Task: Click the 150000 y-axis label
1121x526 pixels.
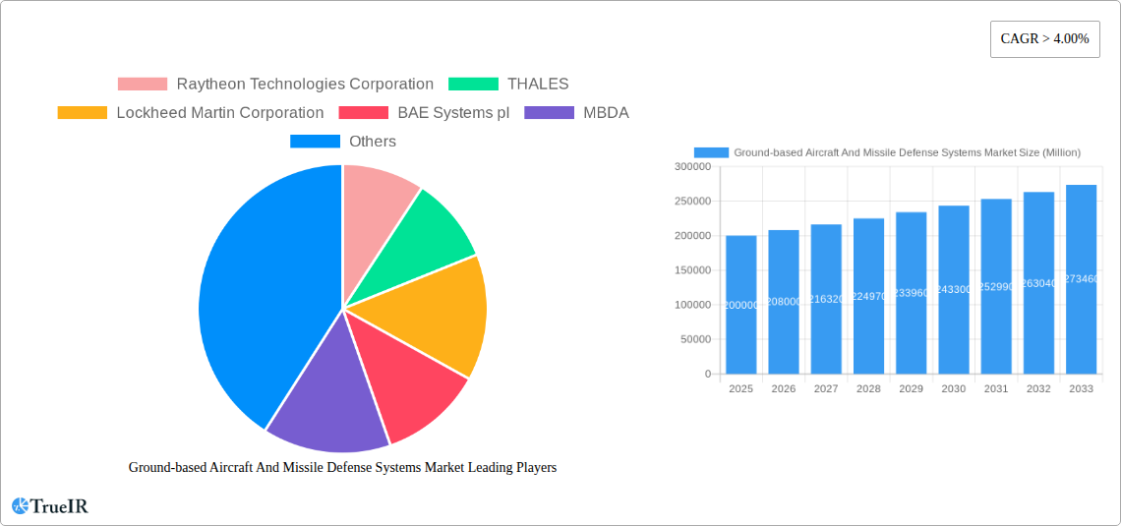Action: click(693, 270)
